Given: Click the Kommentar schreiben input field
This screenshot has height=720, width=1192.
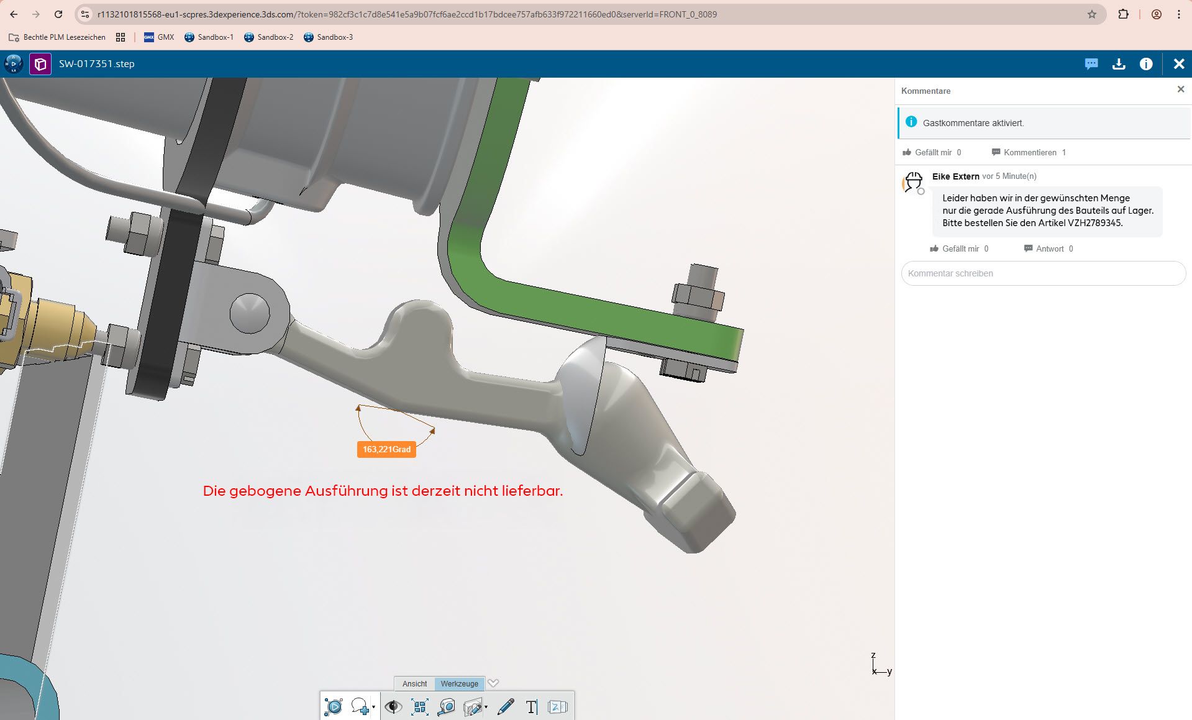Looking at the screenshot, I should pyautogui.click(x=1043, y=273).
